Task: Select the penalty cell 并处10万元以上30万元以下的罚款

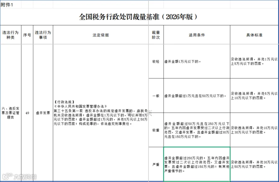Action: [255, 130]
